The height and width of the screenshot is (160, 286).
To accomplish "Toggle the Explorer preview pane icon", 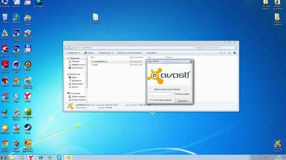I will coord(229,53).
